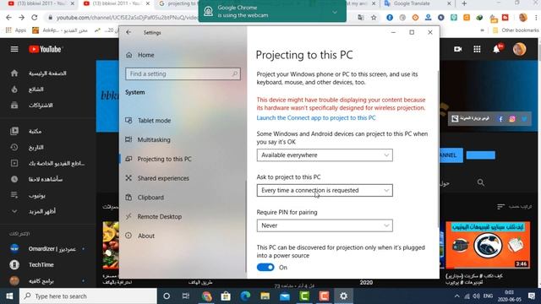Viewport: 541px width, 304px height.
Task: Open the channel's Twitter link icon
Action: (524, 119)
